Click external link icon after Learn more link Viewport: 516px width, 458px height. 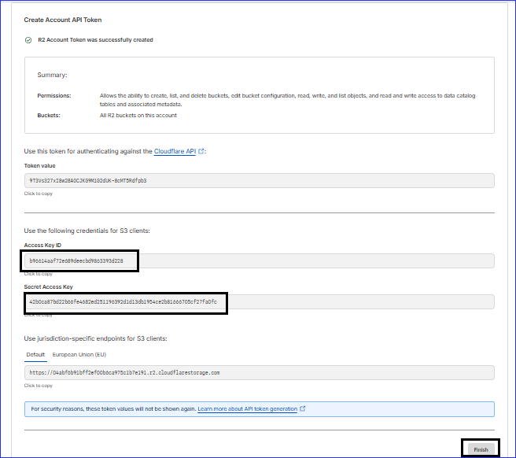click(x=303, y=409)
